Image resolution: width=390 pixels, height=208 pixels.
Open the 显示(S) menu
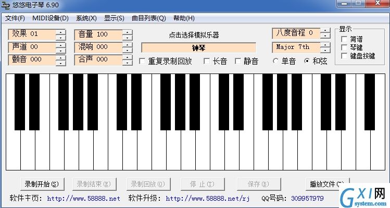point(114,18)
